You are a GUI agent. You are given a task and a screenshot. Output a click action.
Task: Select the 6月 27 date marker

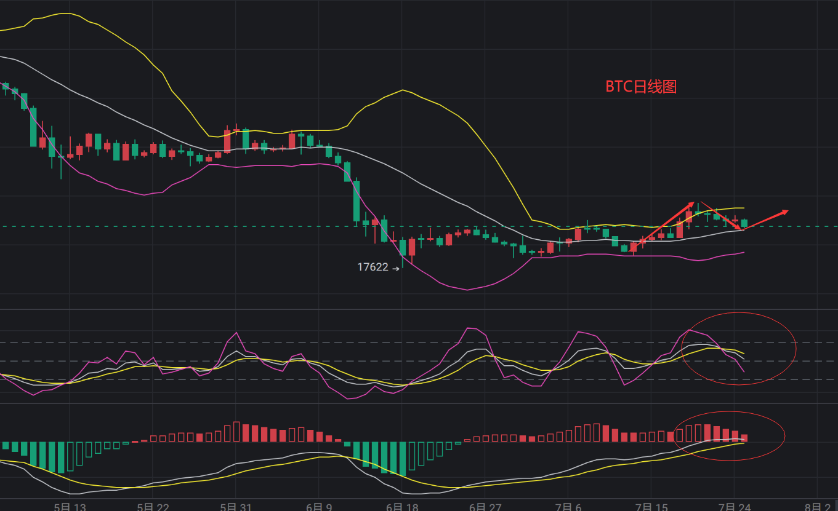485,507
